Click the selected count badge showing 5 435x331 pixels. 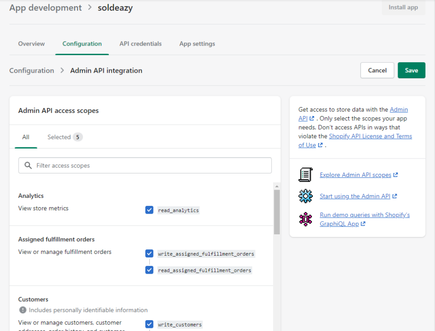[x=78, y=137]
